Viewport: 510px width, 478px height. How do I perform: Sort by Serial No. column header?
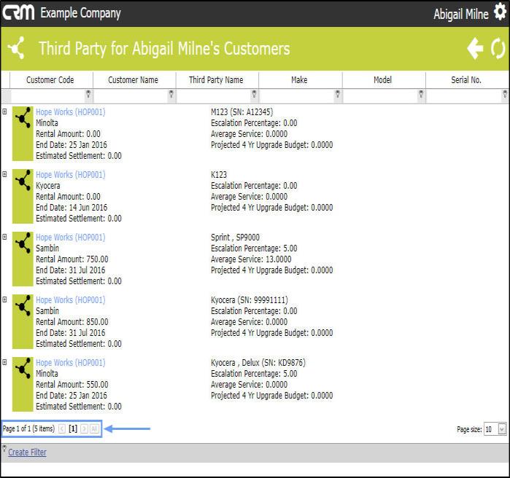click(x=466, y=80)
